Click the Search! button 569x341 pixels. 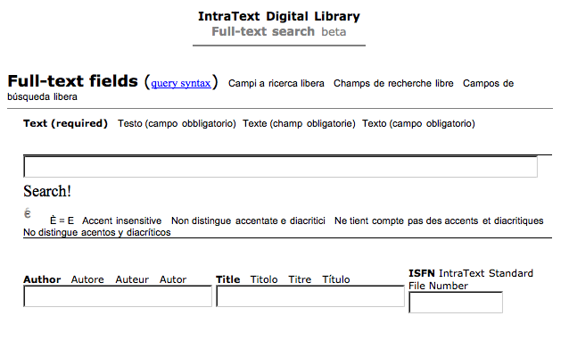[x=47, y=191]
